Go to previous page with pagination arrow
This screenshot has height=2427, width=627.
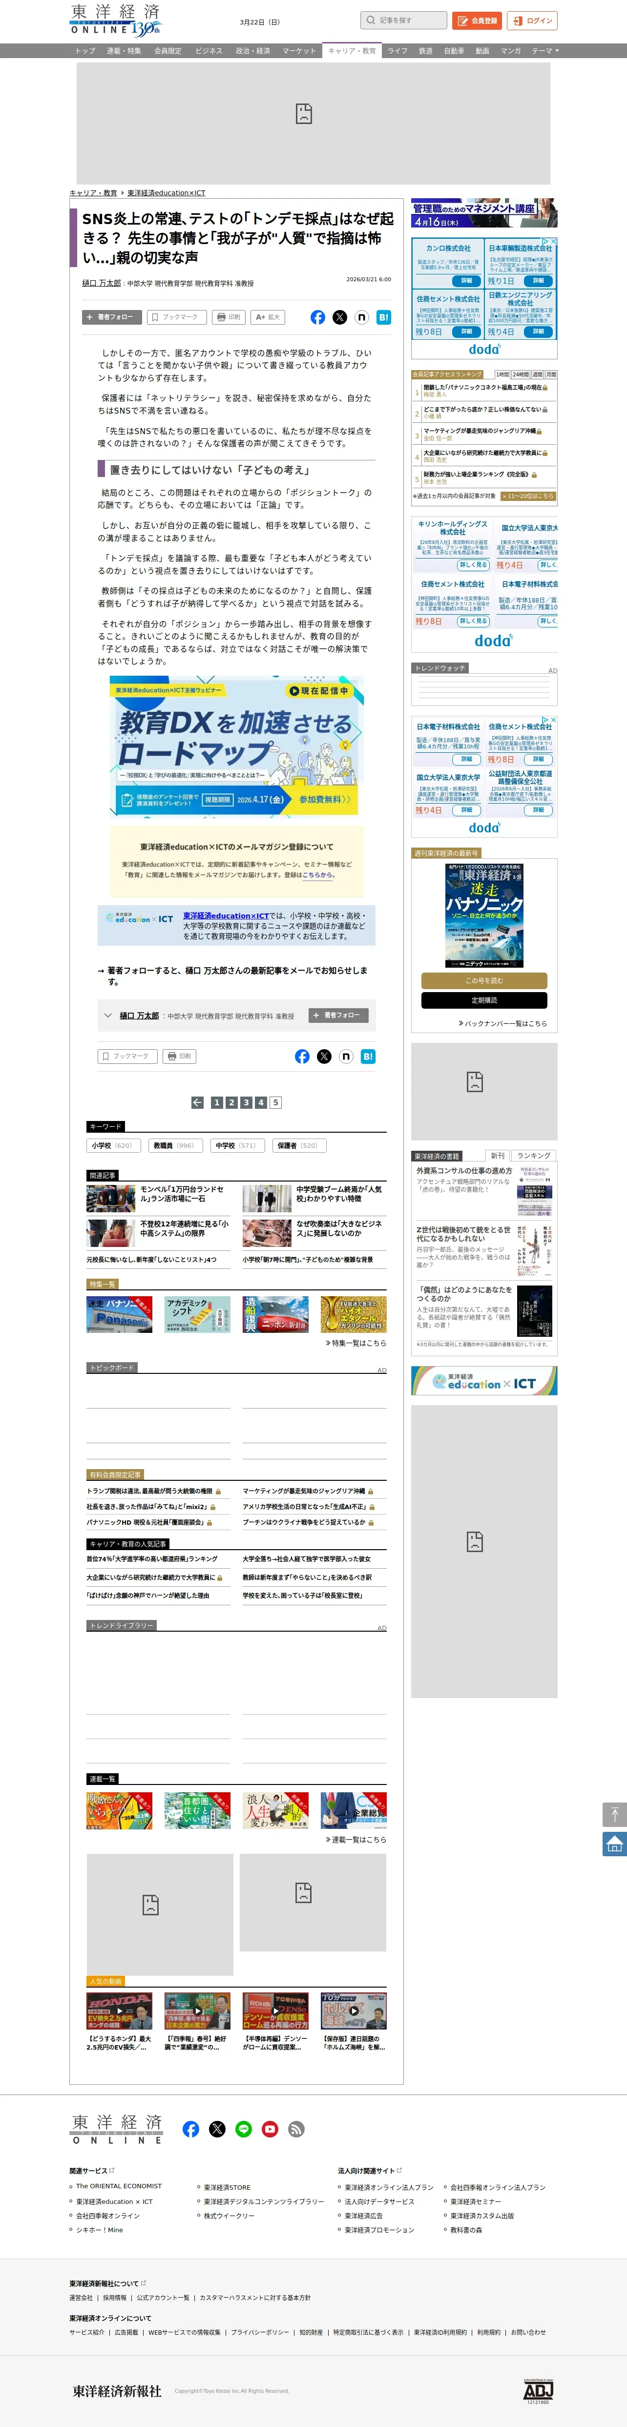[197, 1102]
